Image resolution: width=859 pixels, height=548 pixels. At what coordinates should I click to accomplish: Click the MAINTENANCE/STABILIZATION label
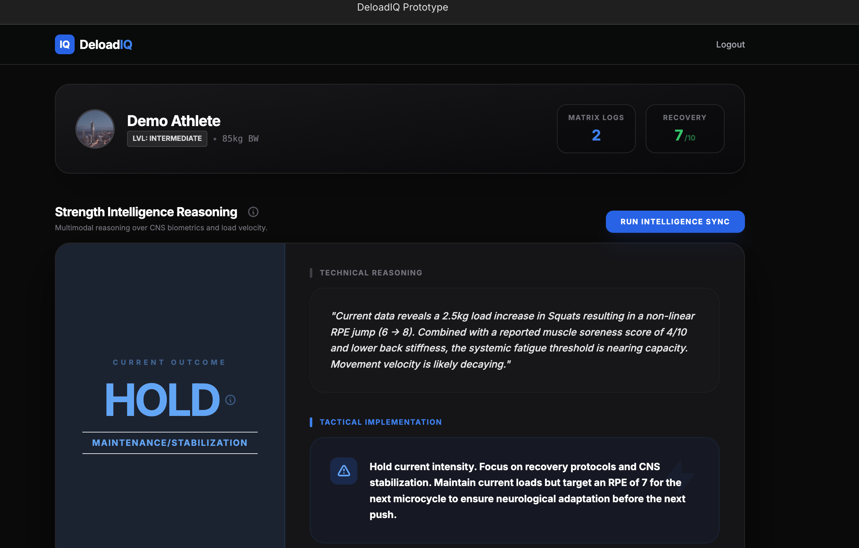(170, 443)
